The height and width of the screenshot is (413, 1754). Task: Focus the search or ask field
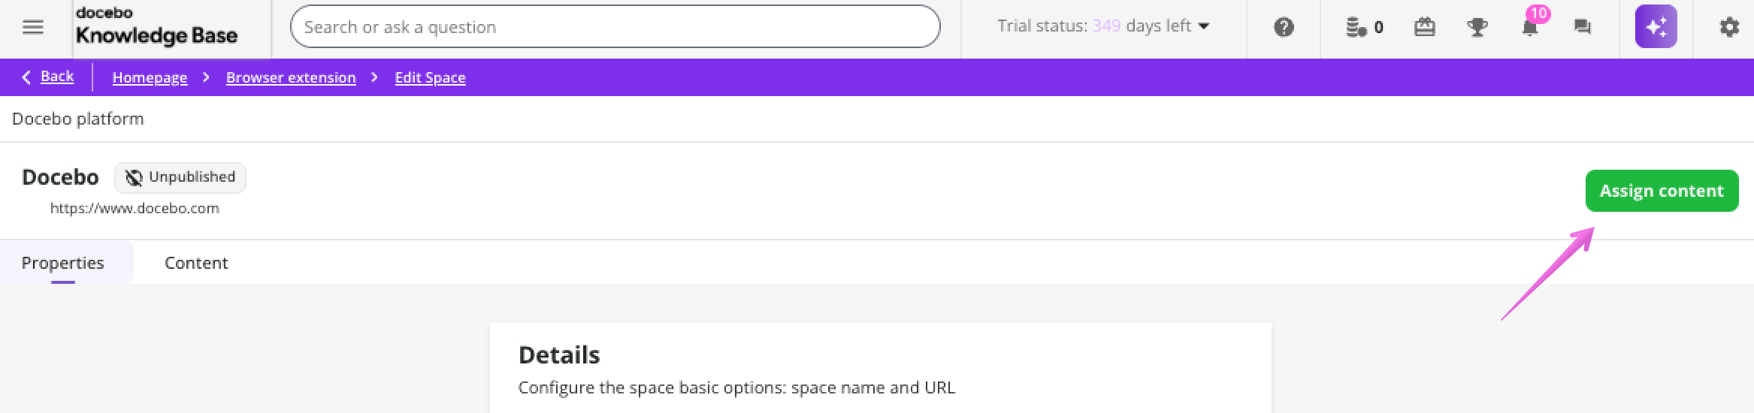(x=615, y=27)
